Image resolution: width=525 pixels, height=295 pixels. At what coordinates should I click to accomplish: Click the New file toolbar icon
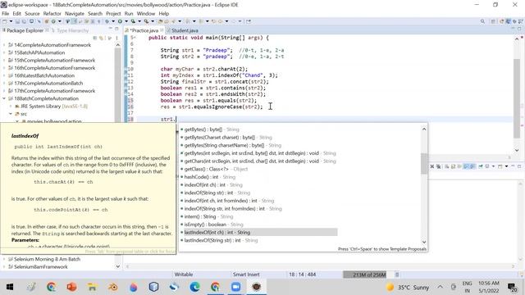[5, 21]
